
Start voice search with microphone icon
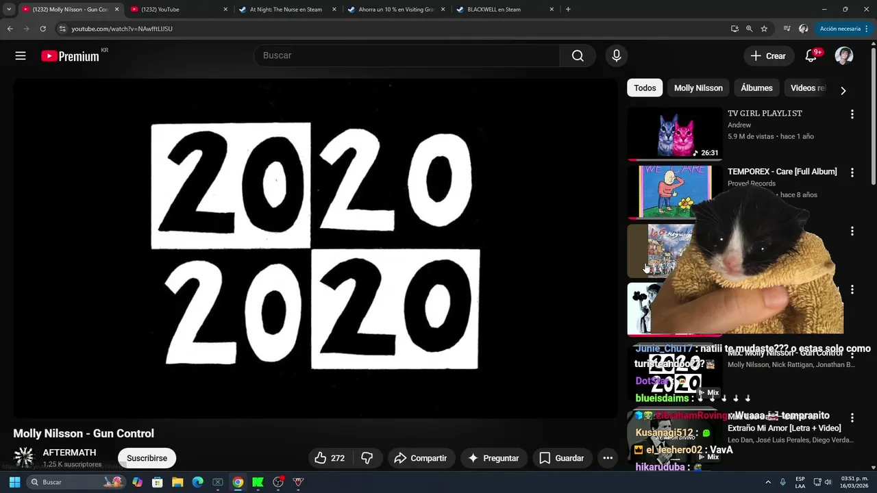tap(617, 55)
